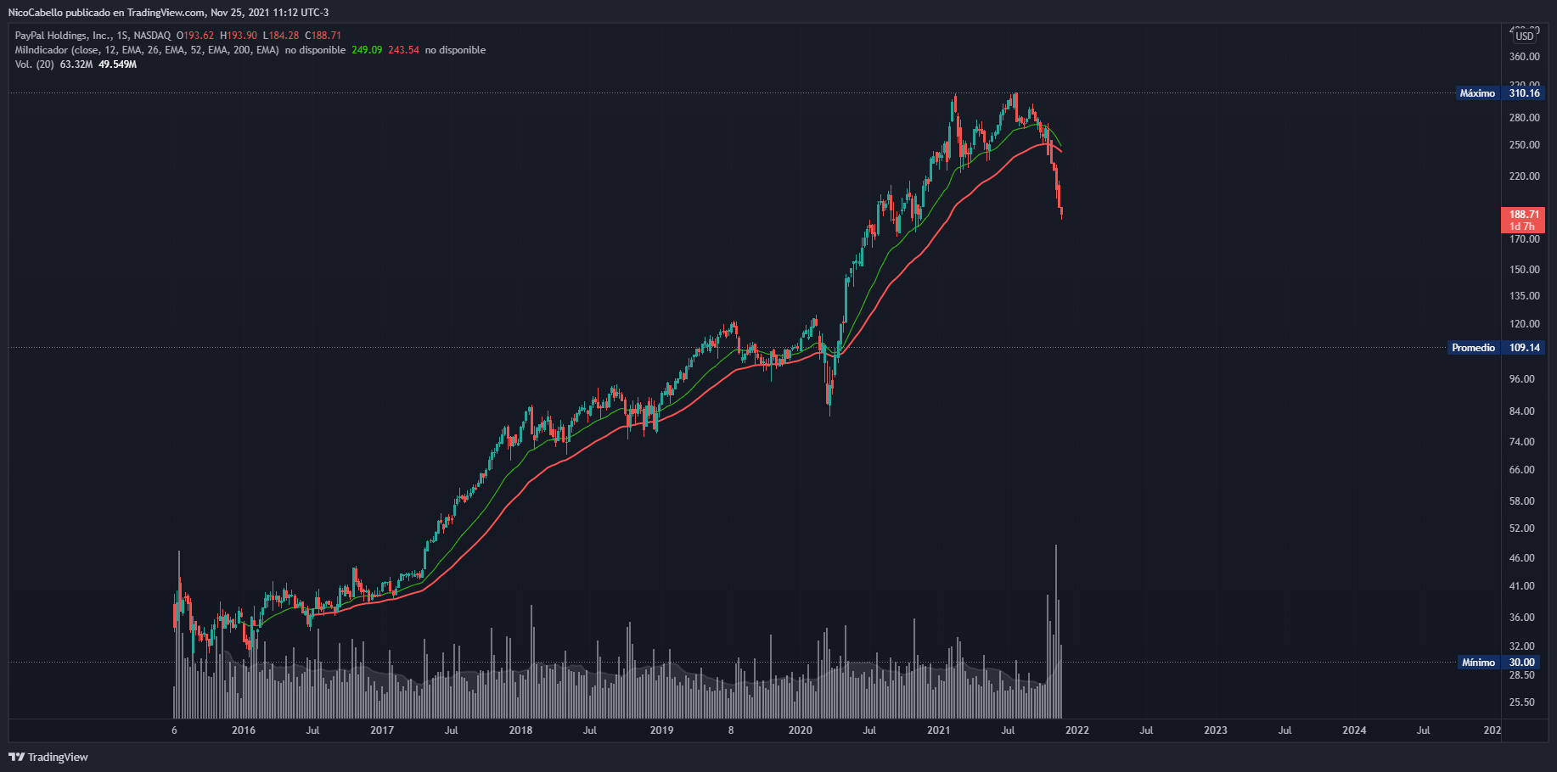
Task: Open the USD currency selector
Action: pyautogui.click(x=1525, y=36)
